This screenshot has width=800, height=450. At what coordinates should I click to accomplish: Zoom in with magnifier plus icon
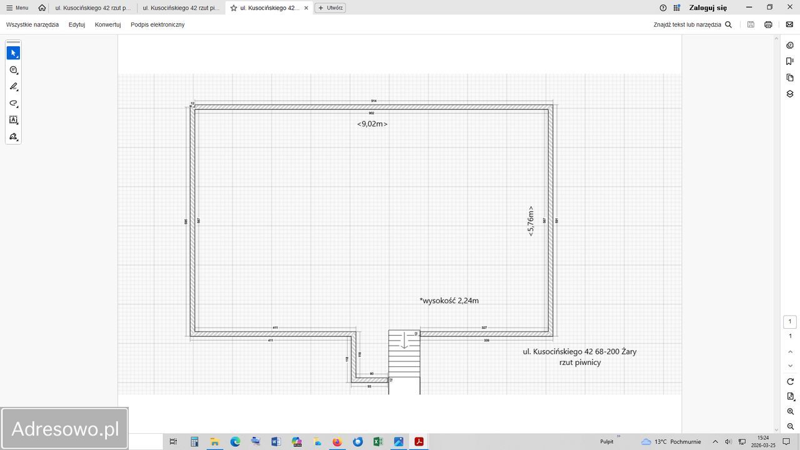(790, 412)
